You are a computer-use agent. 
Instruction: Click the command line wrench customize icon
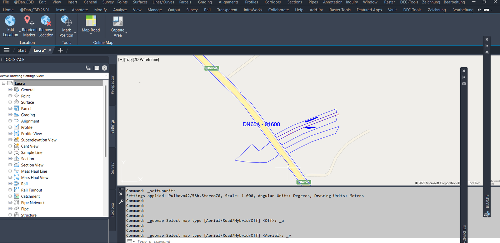pyautogui.click(x=121, y=202)
